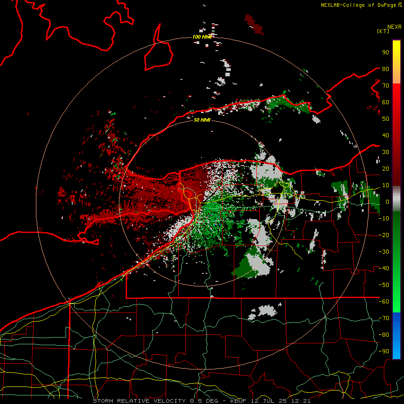The image size is (404, 404).
Task: Click the 40 value on the velocity scale
Action: coord(386,135)
